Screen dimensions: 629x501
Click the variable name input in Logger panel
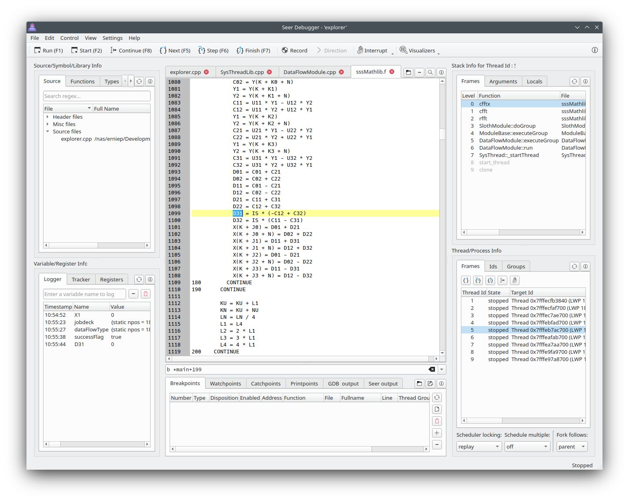(84, 294)
